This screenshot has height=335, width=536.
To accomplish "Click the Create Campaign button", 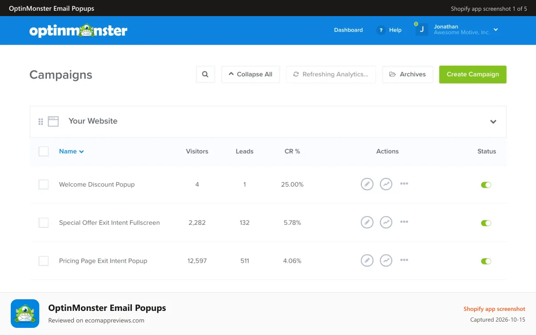I will pos(473,75).
